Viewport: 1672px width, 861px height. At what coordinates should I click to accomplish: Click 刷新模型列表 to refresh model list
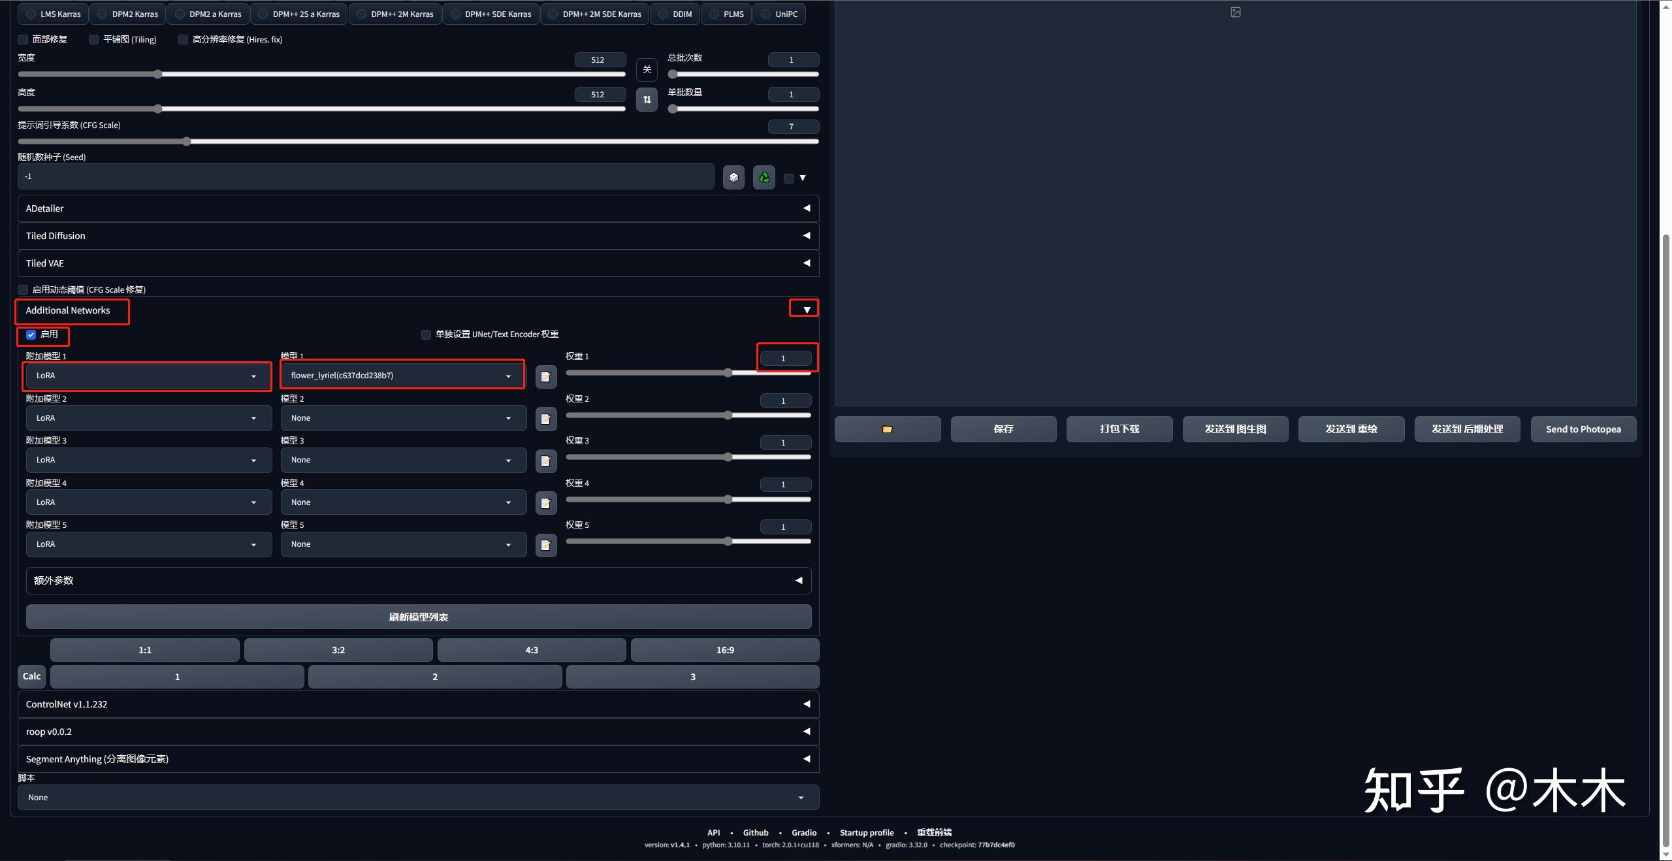tap(418, 616)
